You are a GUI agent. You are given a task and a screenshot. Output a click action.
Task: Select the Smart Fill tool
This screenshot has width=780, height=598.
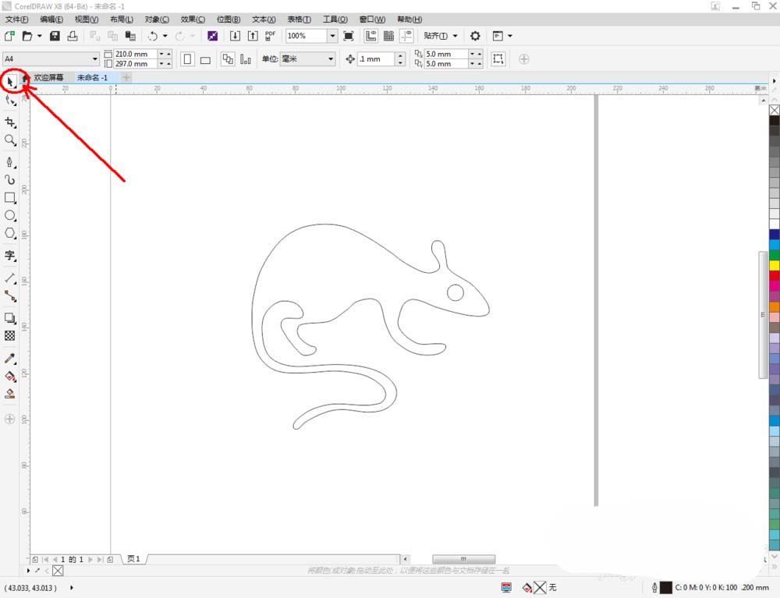pyautogui.click(x=10, y=394)
